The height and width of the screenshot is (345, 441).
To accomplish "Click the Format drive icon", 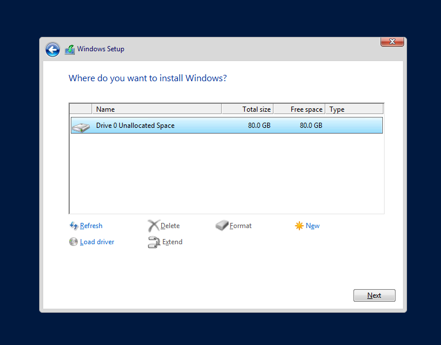I will pyautogui.click(x=222, y=226).
